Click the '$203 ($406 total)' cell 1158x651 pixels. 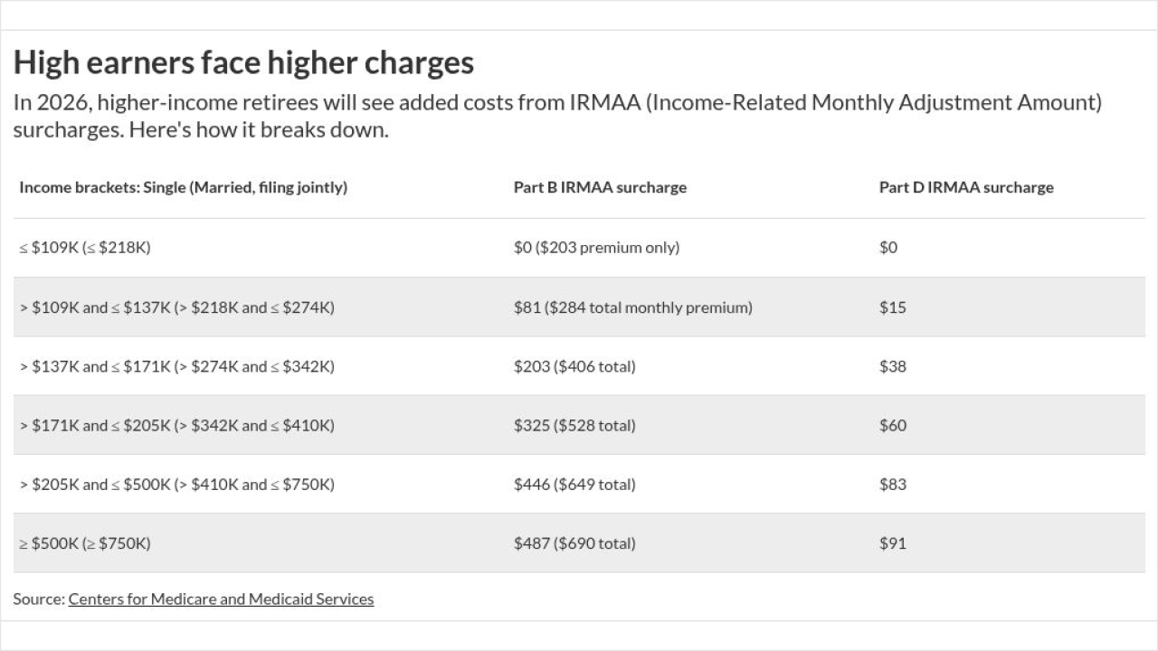coord(574,366)
